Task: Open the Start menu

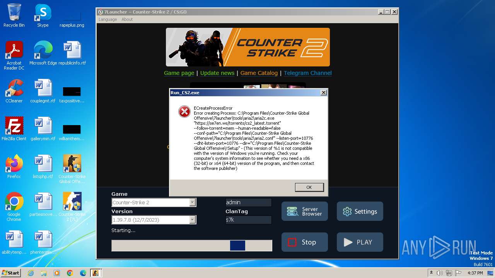Action: [x=11, y=273]
